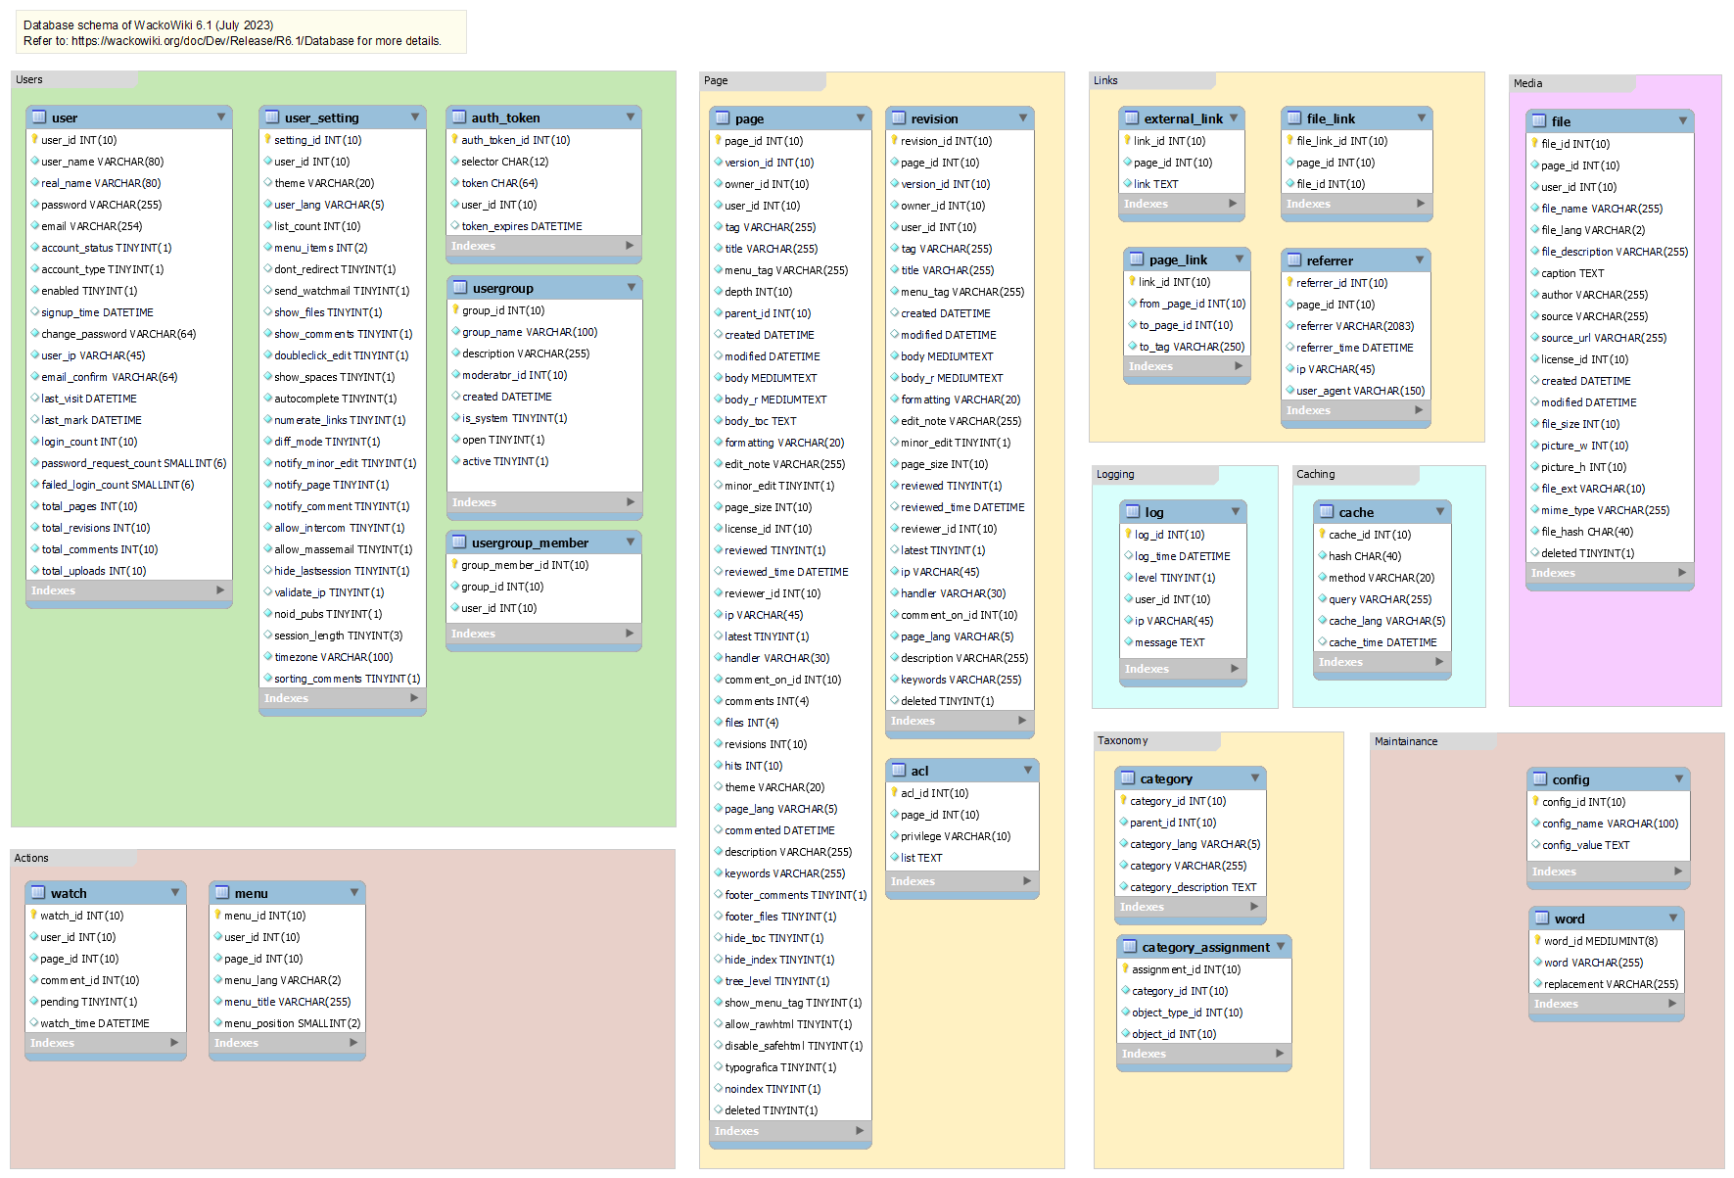This screenshot has width=1734, height=1178.
Task: Click the table icon next to the file table title
Action: pos(1538,121)
